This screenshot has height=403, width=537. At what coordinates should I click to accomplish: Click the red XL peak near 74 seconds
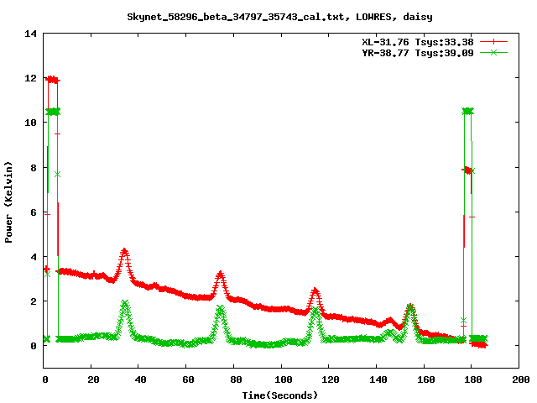coord(220,275)
